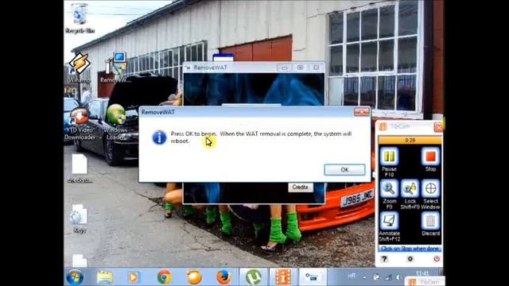Image resolution: width=509 pixels, height=286 pixels.
Task: Click OK in the RemoveWAT dialog
Action: tap(344, 169)
